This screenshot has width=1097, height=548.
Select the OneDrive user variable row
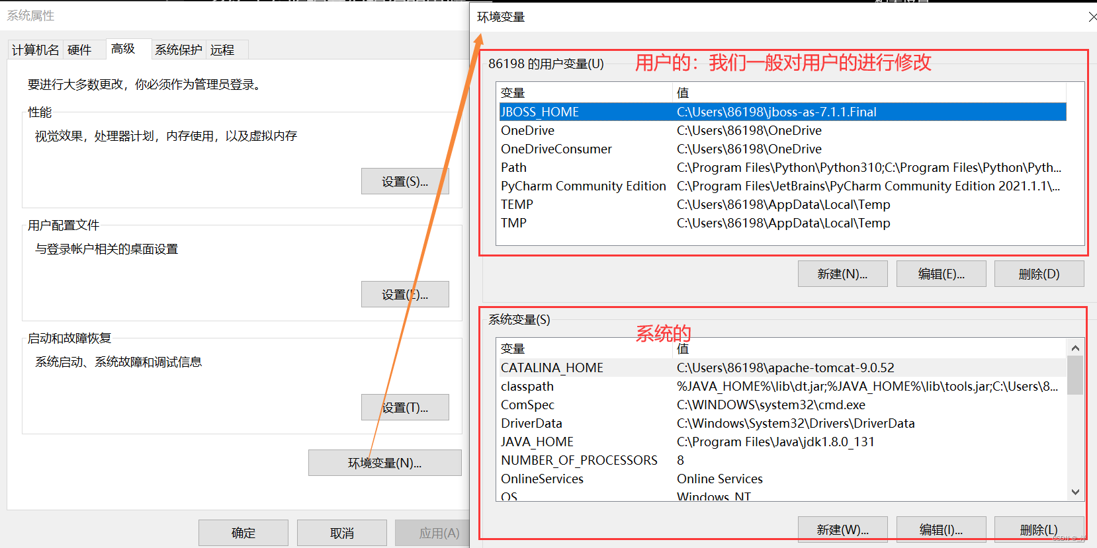(783, 130)
